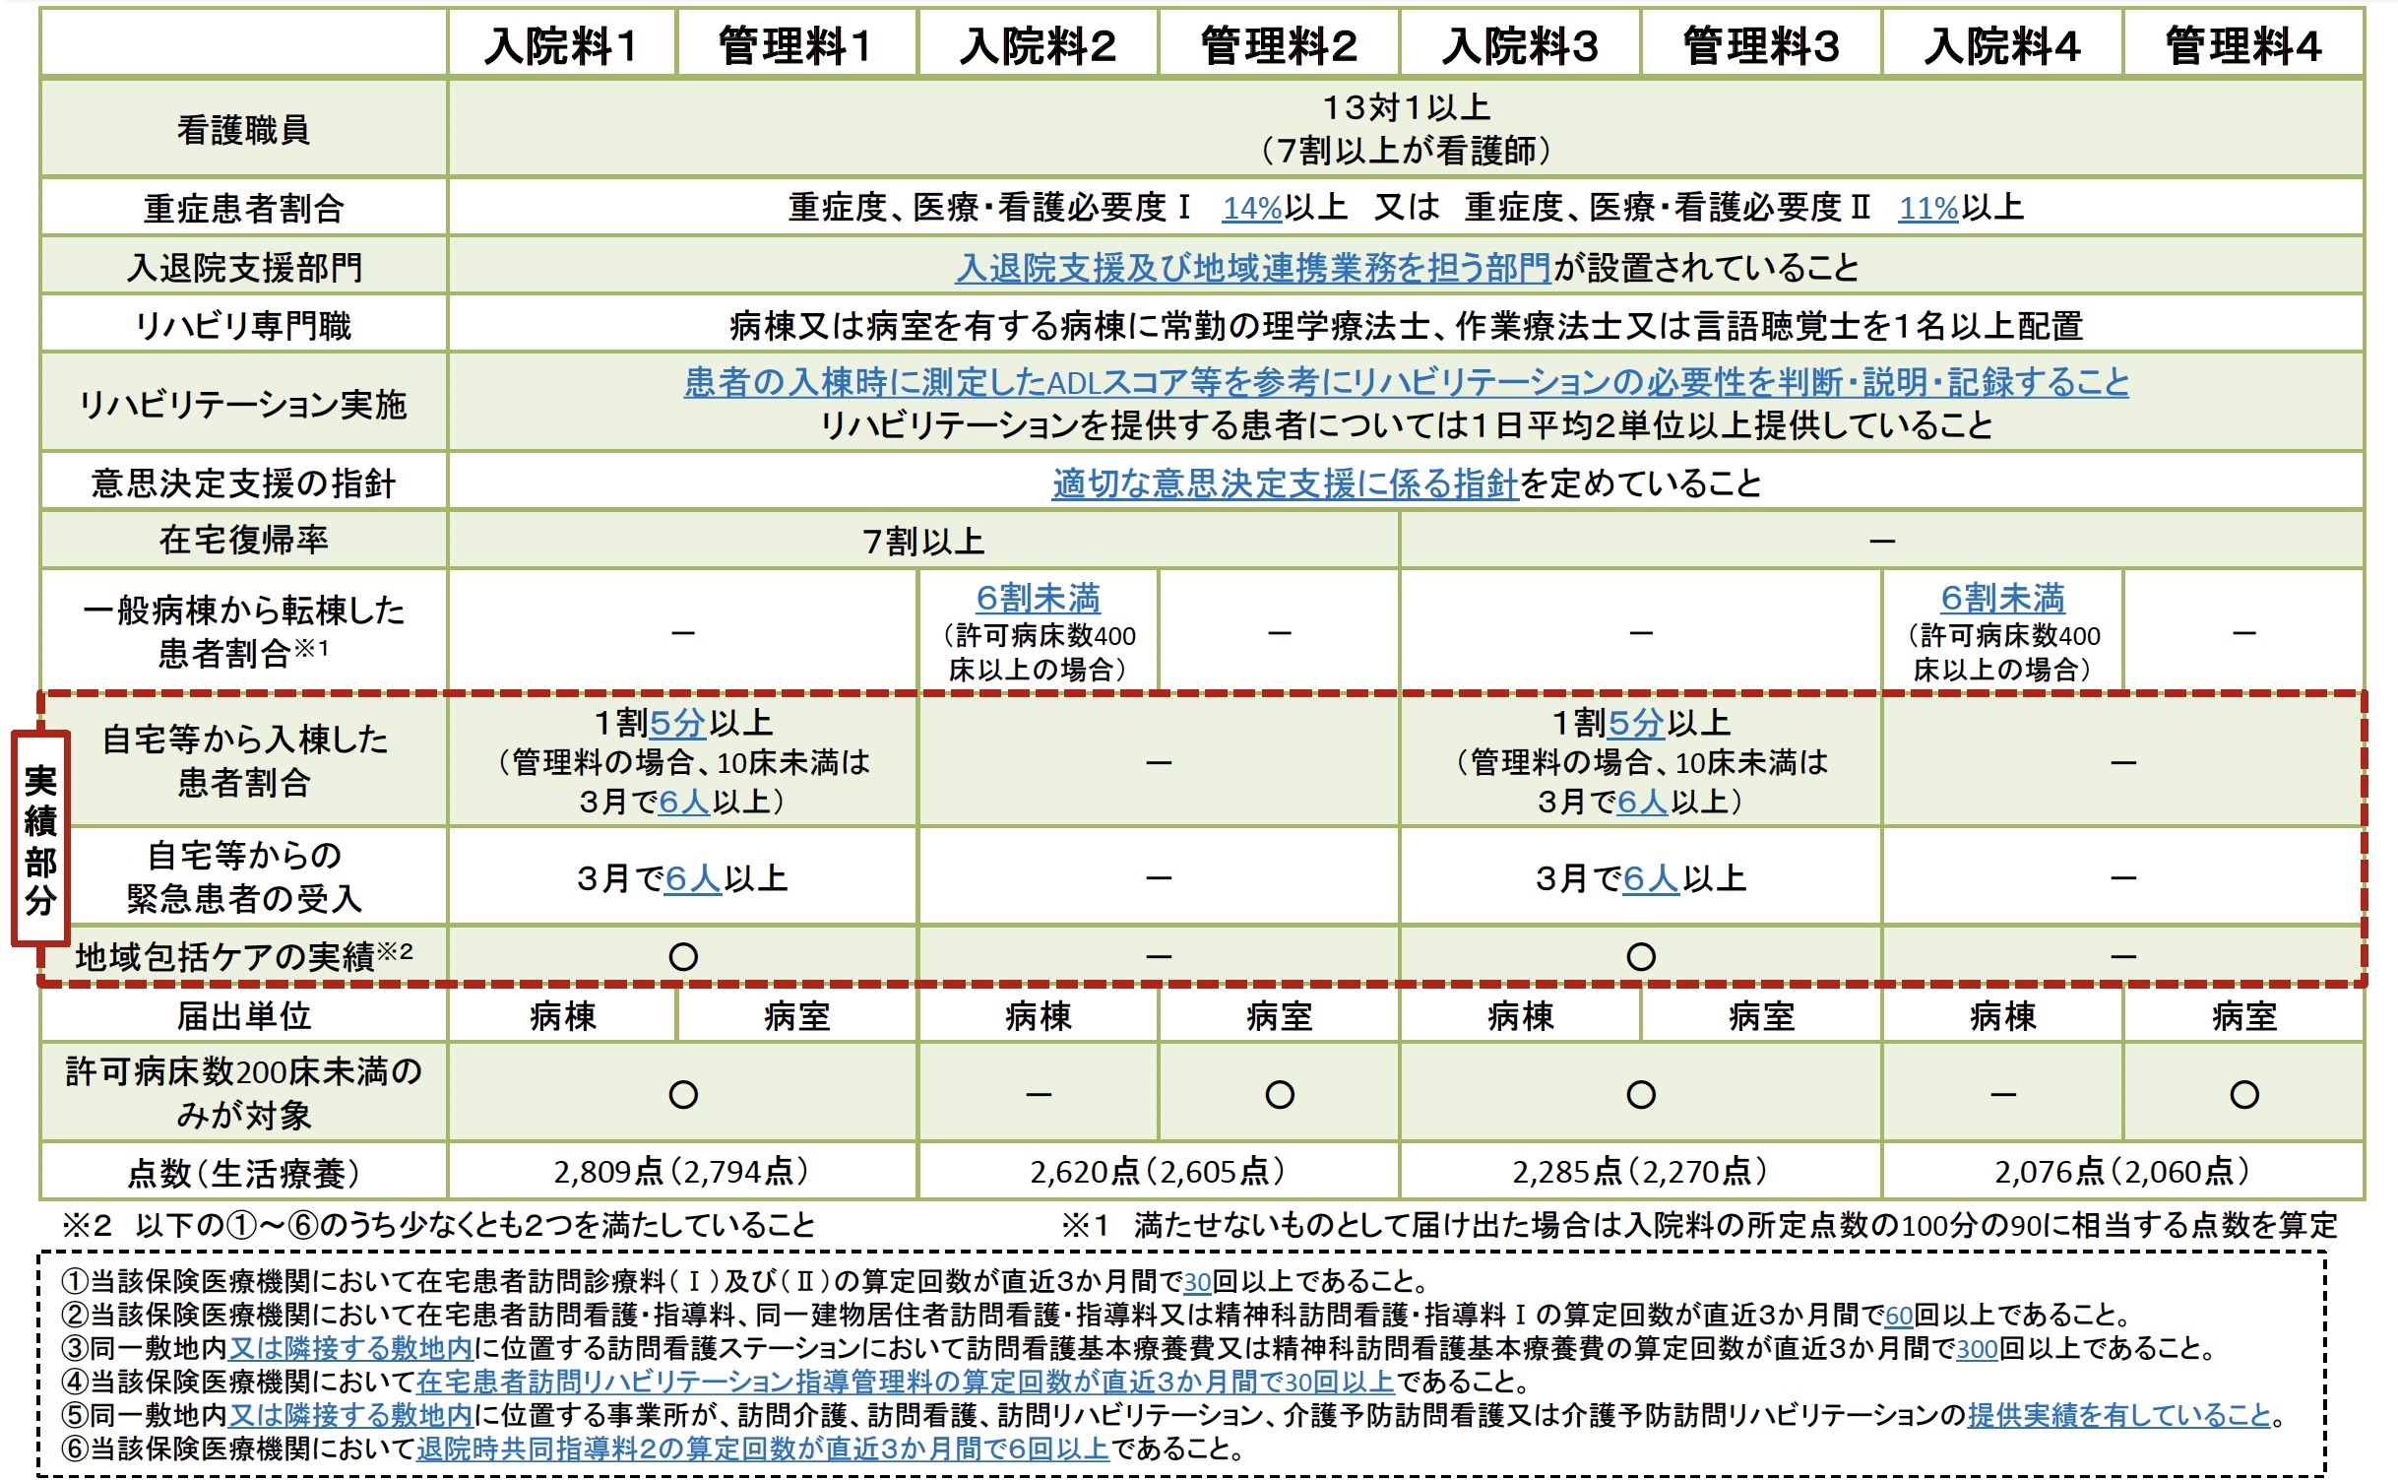
Task: Click the 300 link in footnote item ③
Action: pos(1977,1349)
